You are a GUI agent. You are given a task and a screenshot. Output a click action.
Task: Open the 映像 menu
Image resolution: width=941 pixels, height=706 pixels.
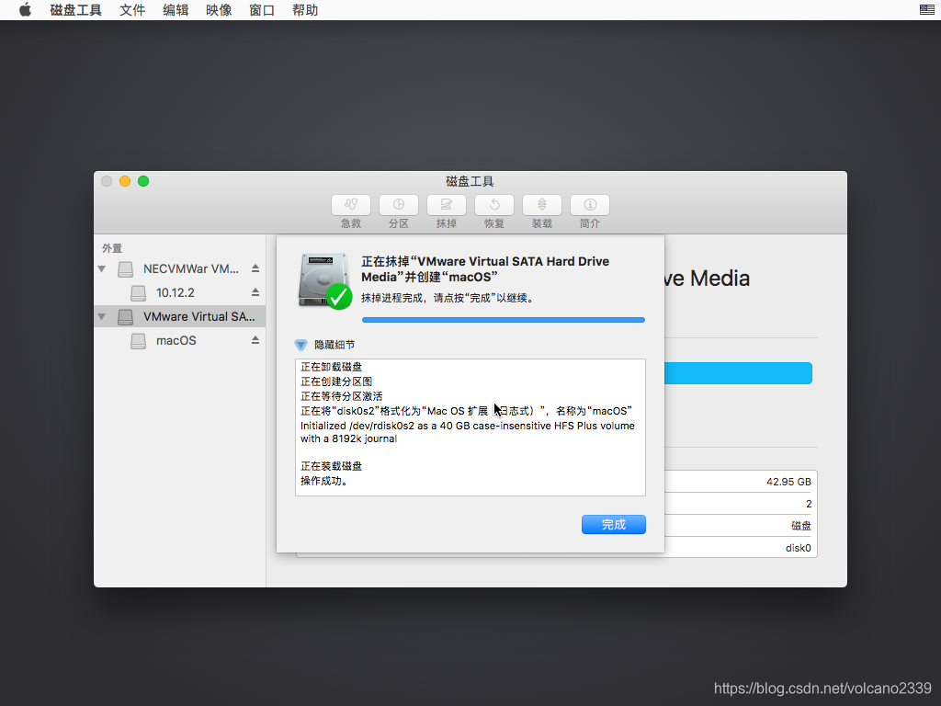tap(219, 10)
